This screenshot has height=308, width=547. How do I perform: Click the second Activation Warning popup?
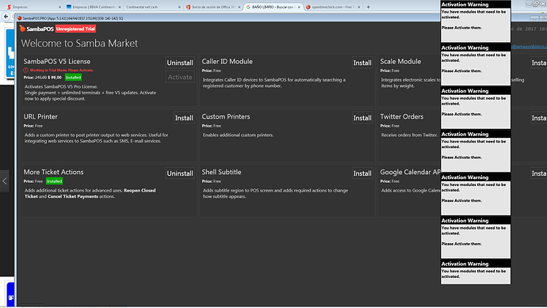[x=476, y=65]
